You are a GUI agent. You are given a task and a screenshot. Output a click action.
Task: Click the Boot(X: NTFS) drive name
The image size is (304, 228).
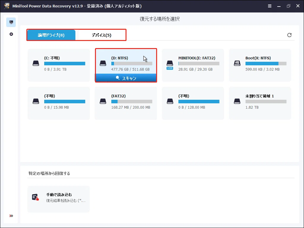(258, 58)
